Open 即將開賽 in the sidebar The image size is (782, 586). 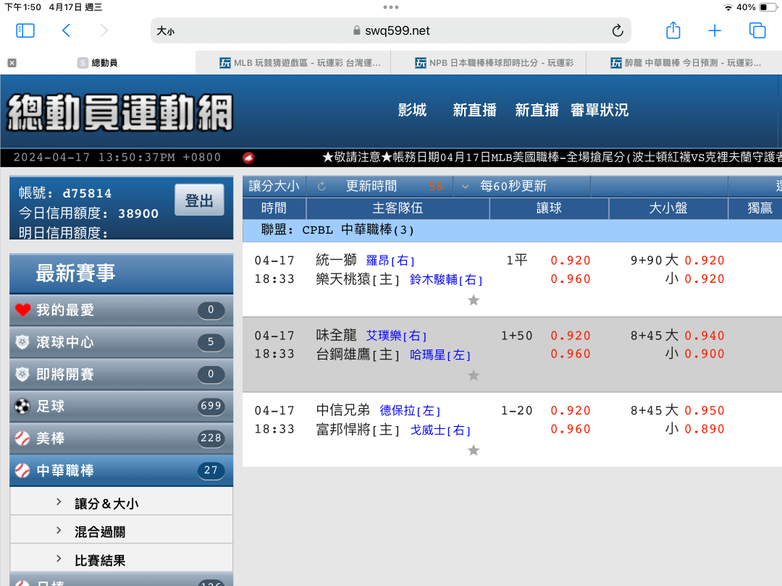[x=121, y=374]
